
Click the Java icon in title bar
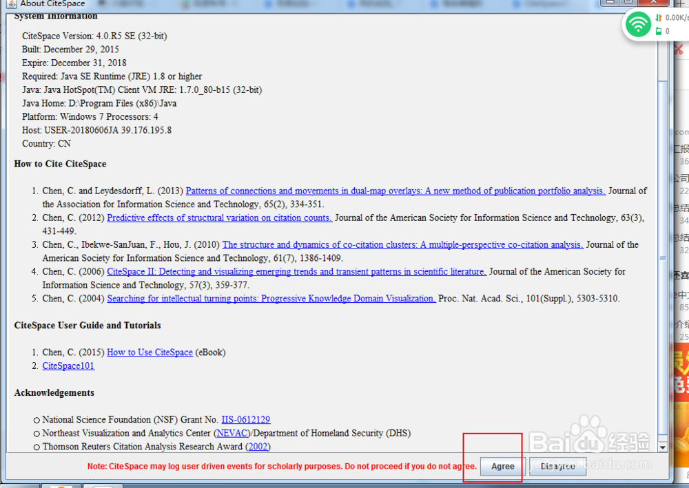tap(12, 3)
